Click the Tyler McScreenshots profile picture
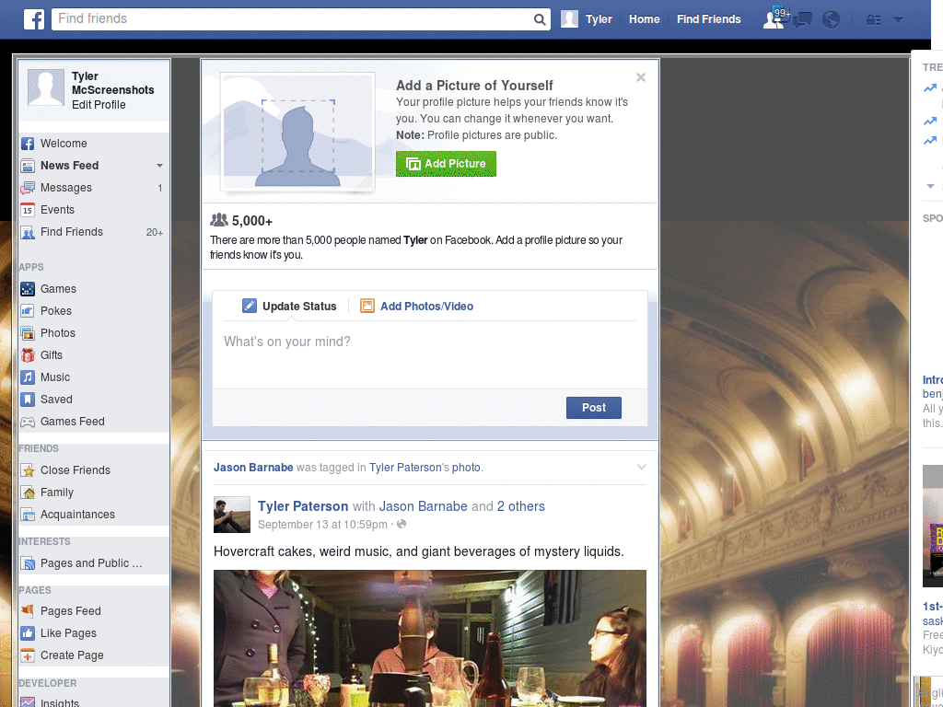The image size is (943, 707). (46, 87)
